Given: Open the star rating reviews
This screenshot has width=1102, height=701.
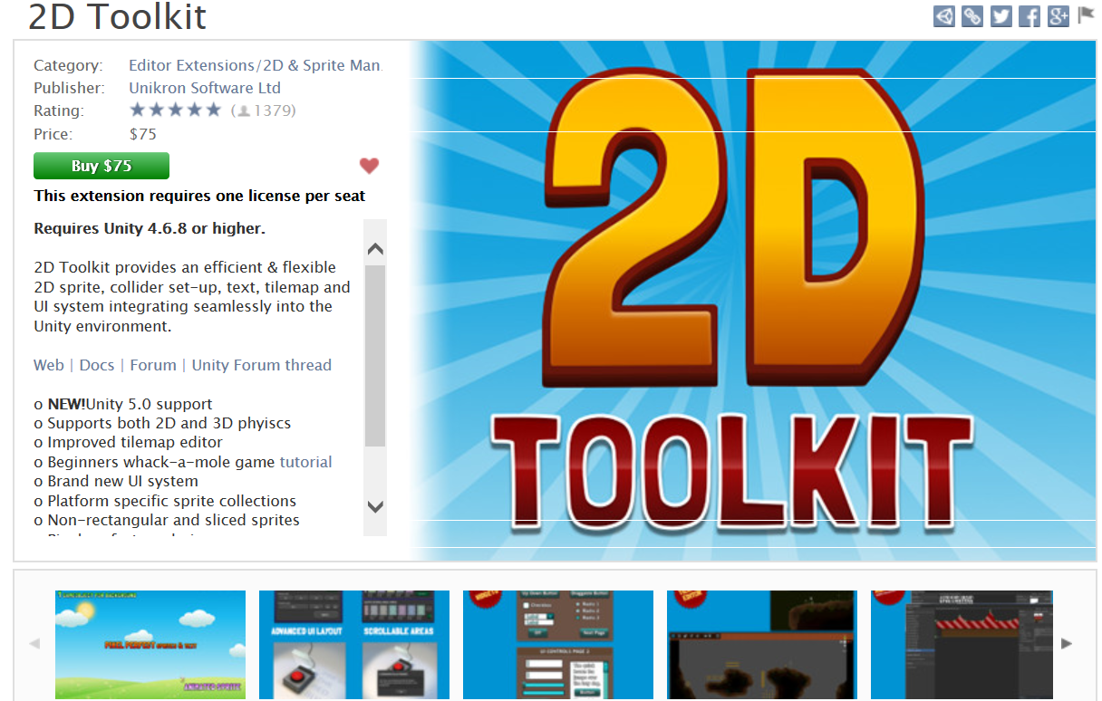Looking at the screenshot, I should [175, 110].
